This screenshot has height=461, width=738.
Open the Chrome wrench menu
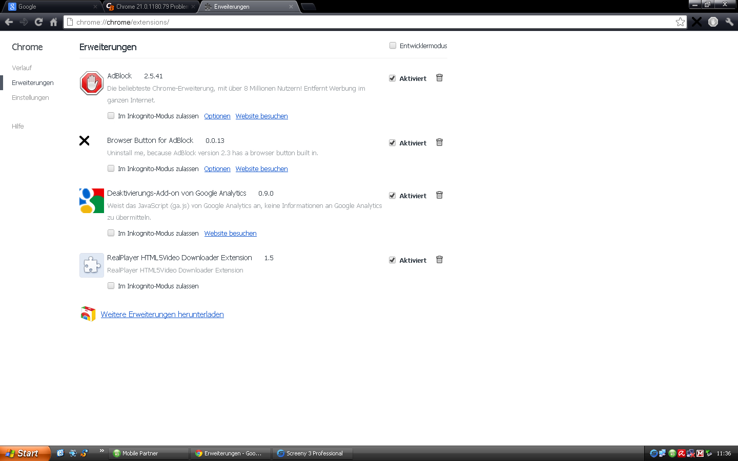729,22
